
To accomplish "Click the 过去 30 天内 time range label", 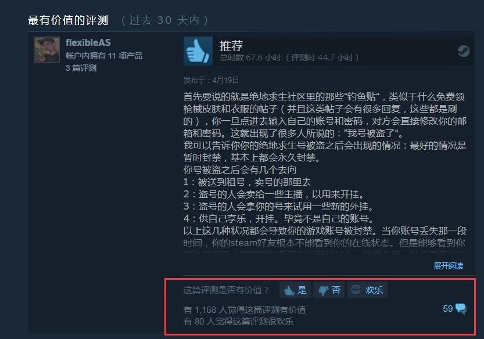I will (164, 20).
